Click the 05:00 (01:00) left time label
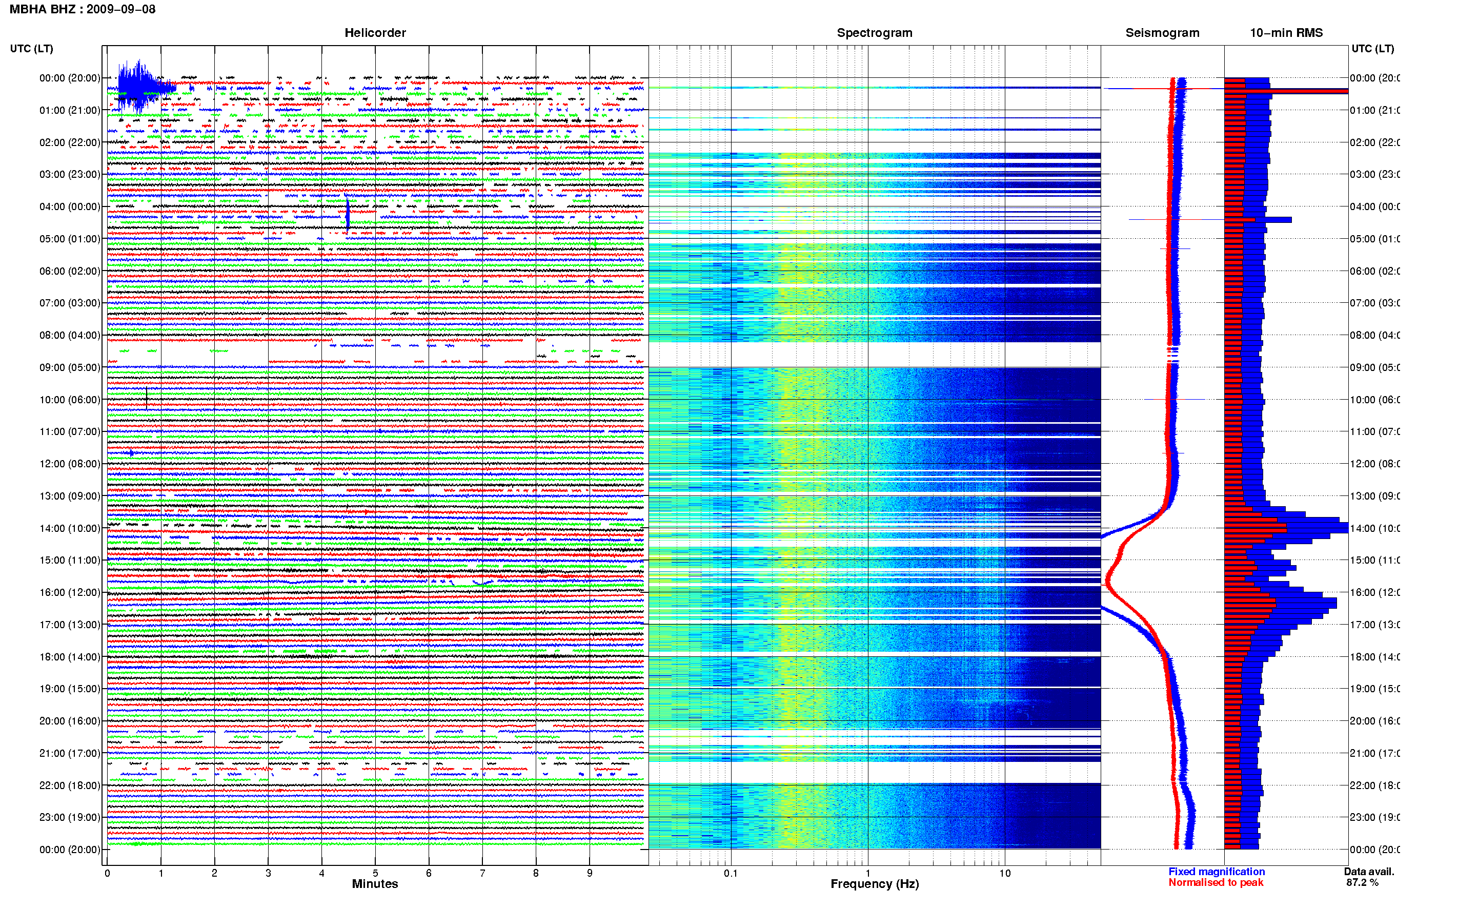Image resolution: width=1458 pixels, height=911 pixels. click(70, 239)
